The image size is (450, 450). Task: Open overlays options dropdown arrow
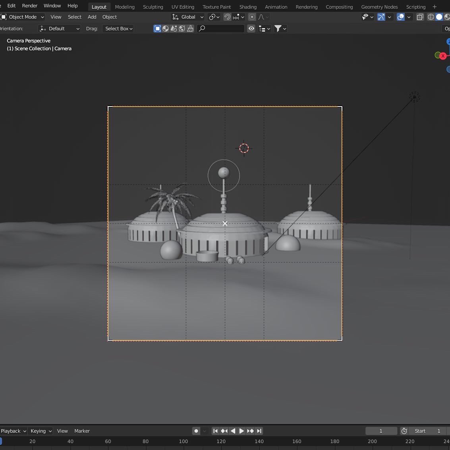click(x=409, y=17)
